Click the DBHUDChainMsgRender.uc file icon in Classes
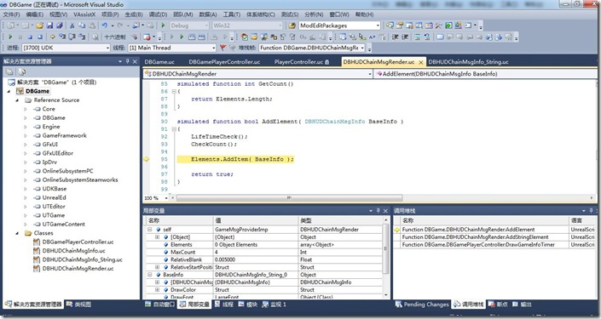This screenshot has height=319, width=601. pos(37,269)
